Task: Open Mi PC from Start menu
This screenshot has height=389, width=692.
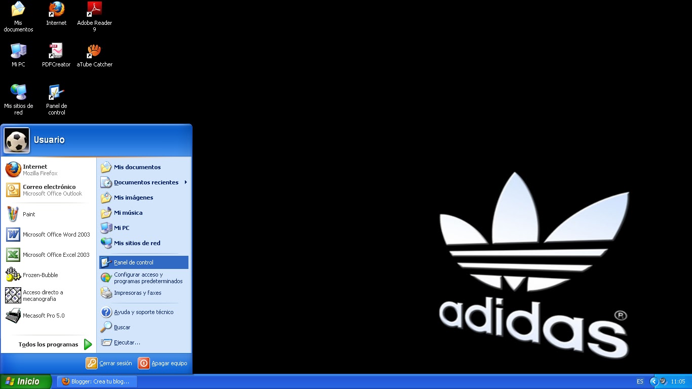Action: 144,228
